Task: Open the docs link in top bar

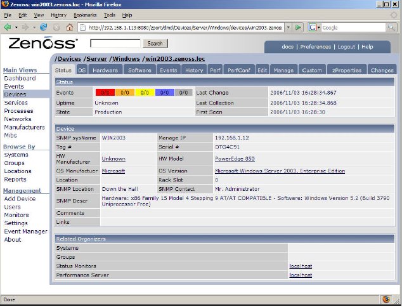Action: click(x=287, y=47)
